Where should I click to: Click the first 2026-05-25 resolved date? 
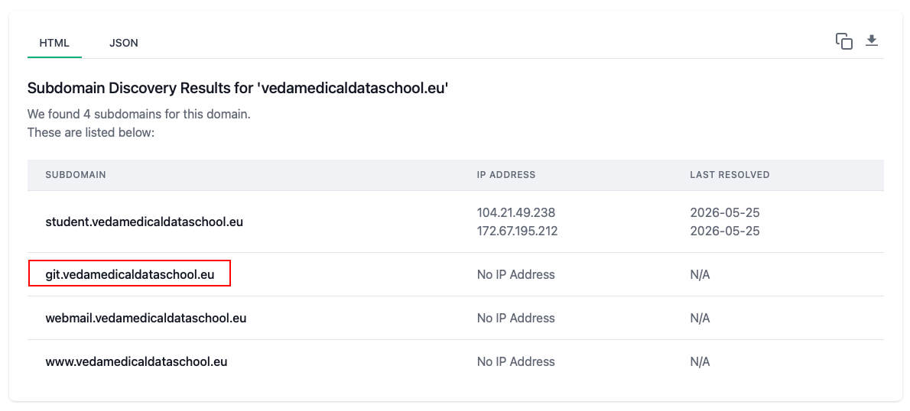(x=725, y=212)
